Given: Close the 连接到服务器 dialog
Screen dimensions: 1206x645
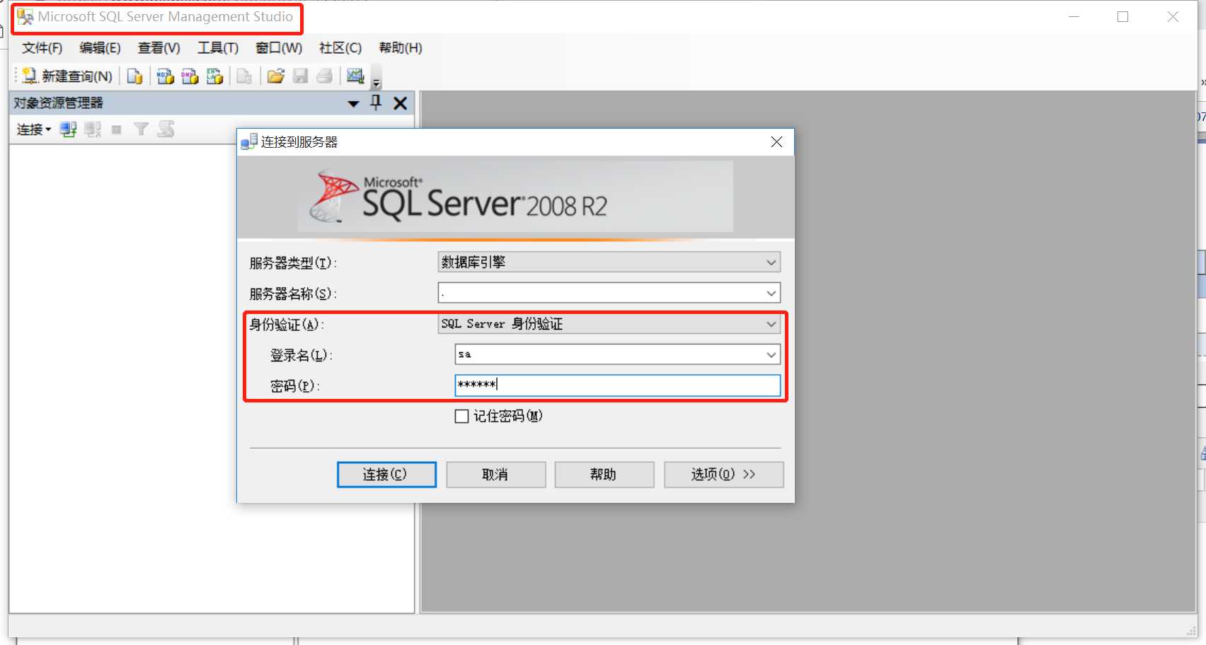Looking at the screenshot, I should (x=776, y=142).
